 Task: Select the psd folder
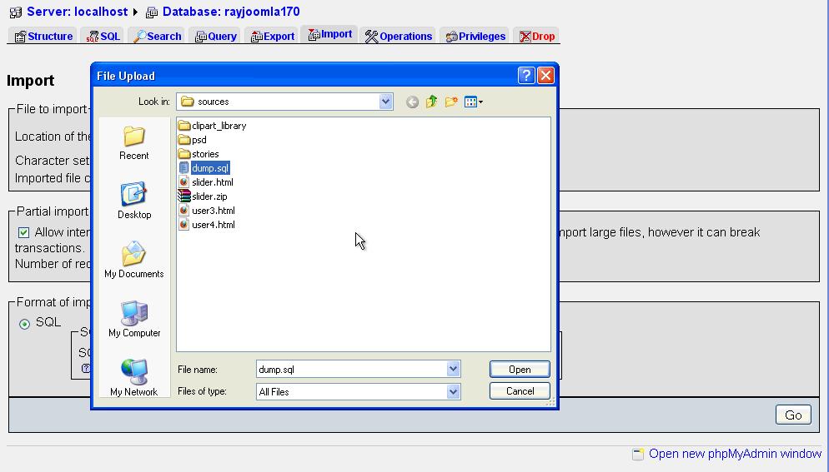point(193,140)
